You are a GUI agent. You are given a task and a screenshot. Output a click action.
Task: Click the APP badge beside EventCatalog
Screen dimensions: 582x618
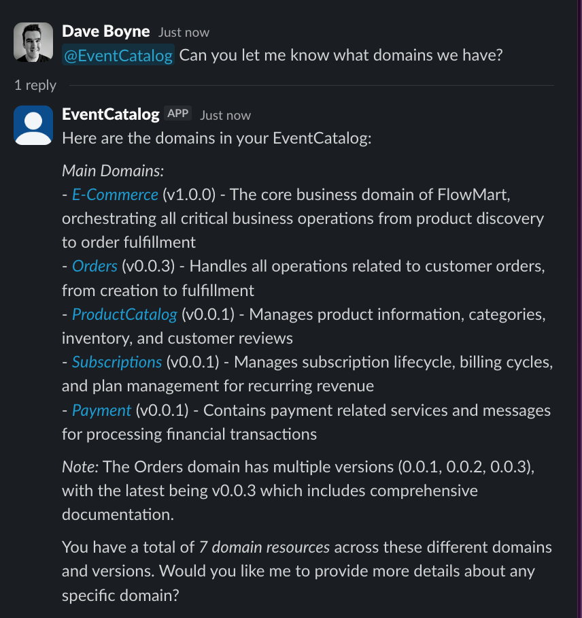click(179, 113)
